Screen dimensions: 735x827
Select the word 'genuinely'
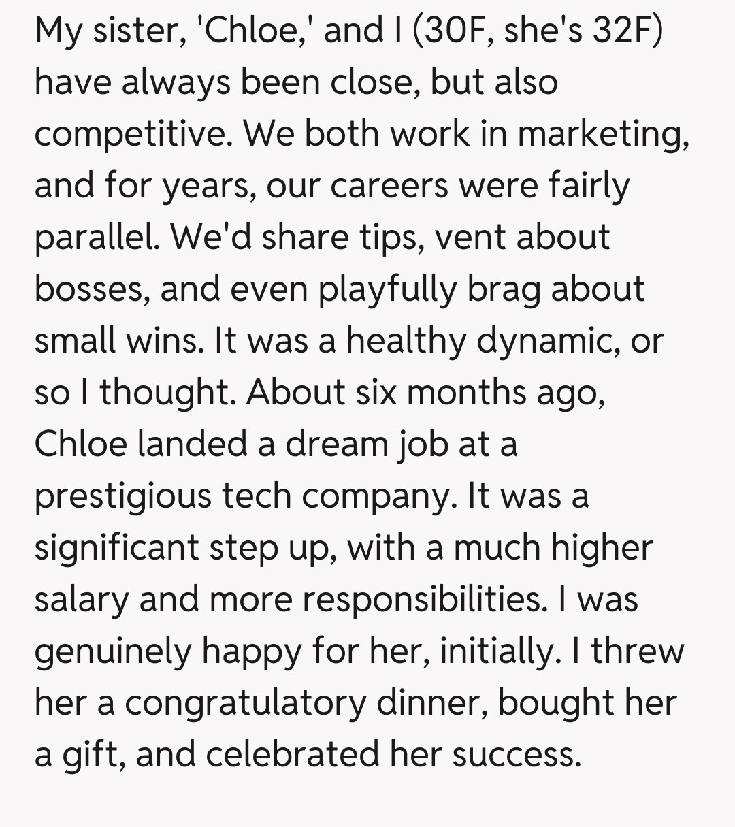click(112, 651)
